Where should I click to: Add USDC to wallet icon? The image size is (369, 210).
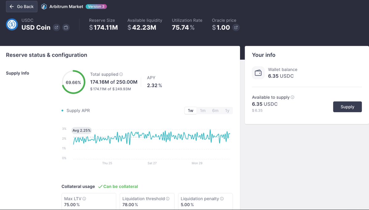66,27
